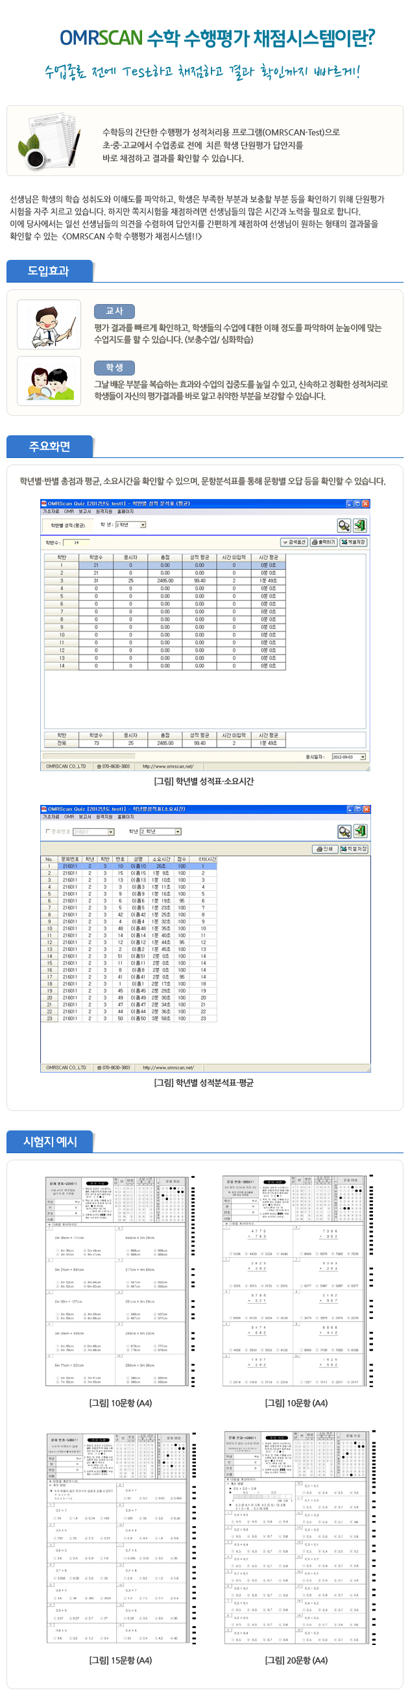Expand the 응시일자 date dropdown 2012-09-03

362,756
